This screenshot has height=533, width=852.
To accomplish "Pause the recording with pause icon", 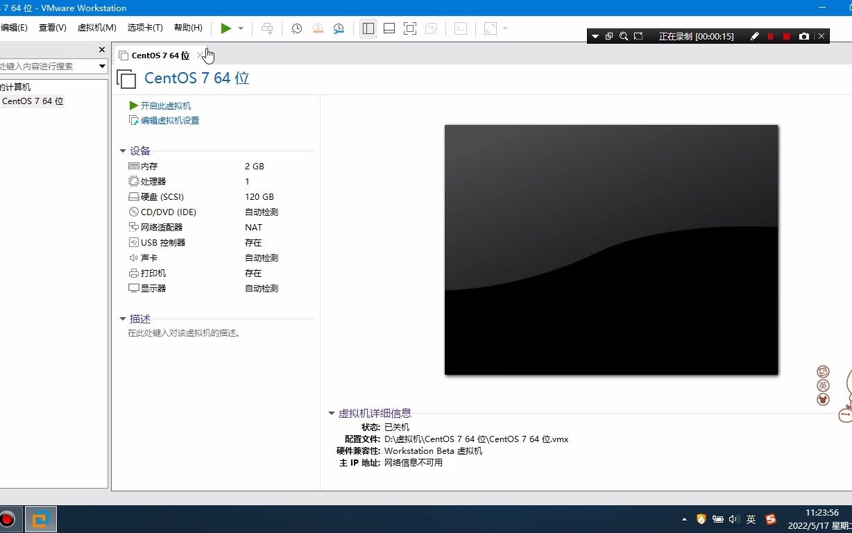I will coord(770,36).
